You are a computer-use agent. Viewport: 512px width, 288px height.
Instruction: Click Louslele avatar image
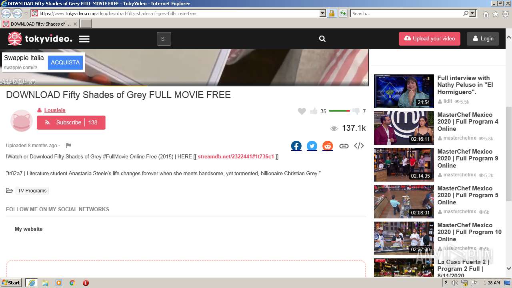(x=21, y=120)
